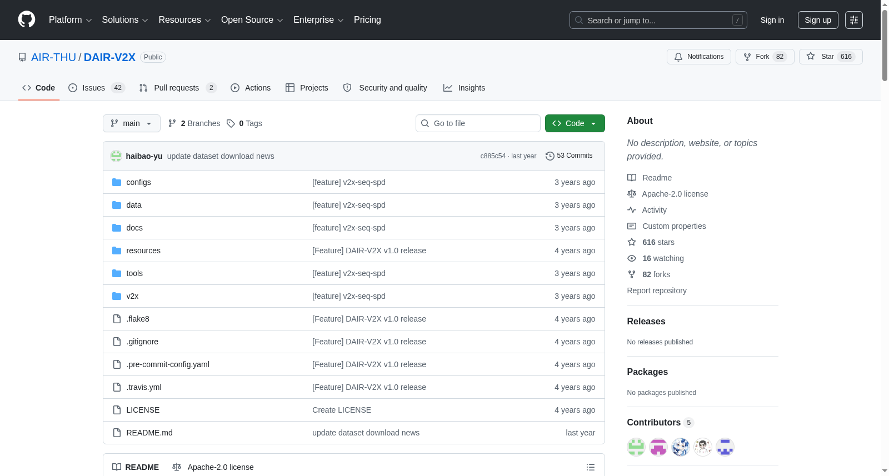Click the LICENSE file icon
Viewport: 889px width, 476px height.
click(117, 410)
